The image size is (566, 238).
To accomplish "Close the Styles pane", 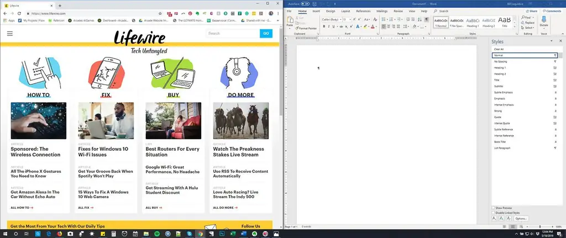I will tap(562, 41).
